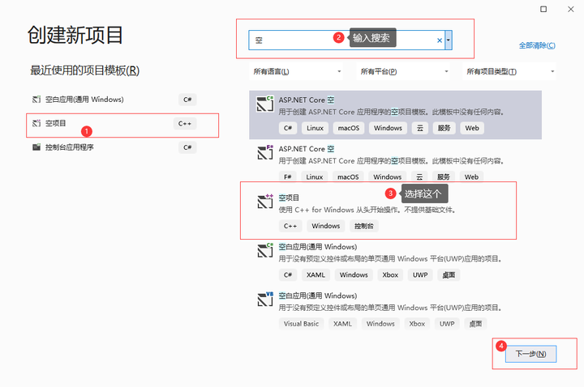This screenshot has width=584, height=387.
Task: Click Web tag under C# ASP.NET Core
Action: pos(472,128)
